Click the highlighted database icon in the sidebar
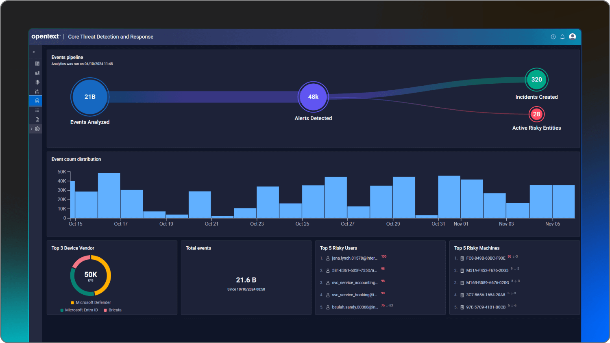The height and width of the screenshot is (343, 610). coord(37,101)
